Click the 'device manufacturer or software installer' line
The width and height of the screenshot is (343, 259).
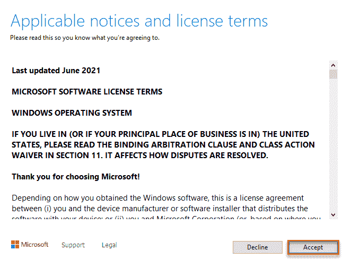click(x=159, y=208)
